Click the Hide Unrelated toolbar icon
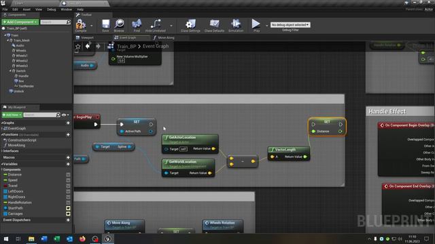 point(156,24)
